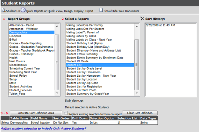Choose Mailing Label/One Per Student report
The image size is (199, 132).
pyautogui.click(x=100, y=29)
